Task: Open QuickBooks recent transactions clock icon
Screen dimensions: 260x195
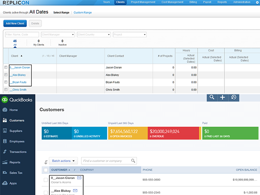Action: [x=234, y=97]
